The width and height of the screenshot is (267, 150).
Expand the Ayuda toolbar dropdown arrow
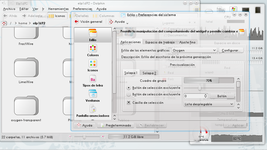pos(127,23)
